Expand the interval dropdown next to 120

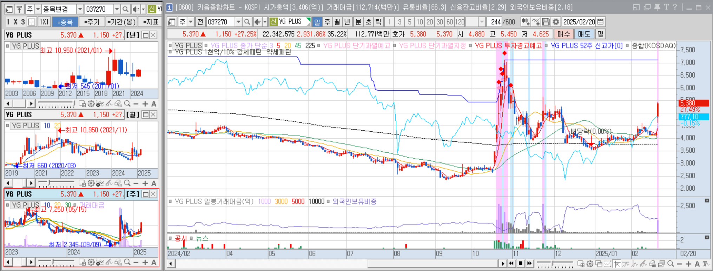click(x=482, y=22)
